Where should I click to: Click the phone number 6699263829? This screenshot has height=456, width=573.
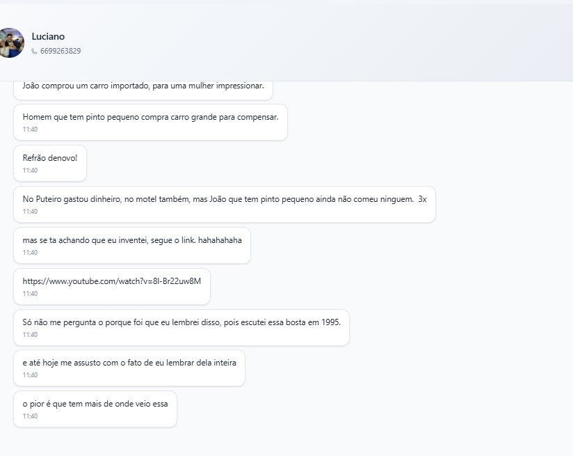coord(60,51)
